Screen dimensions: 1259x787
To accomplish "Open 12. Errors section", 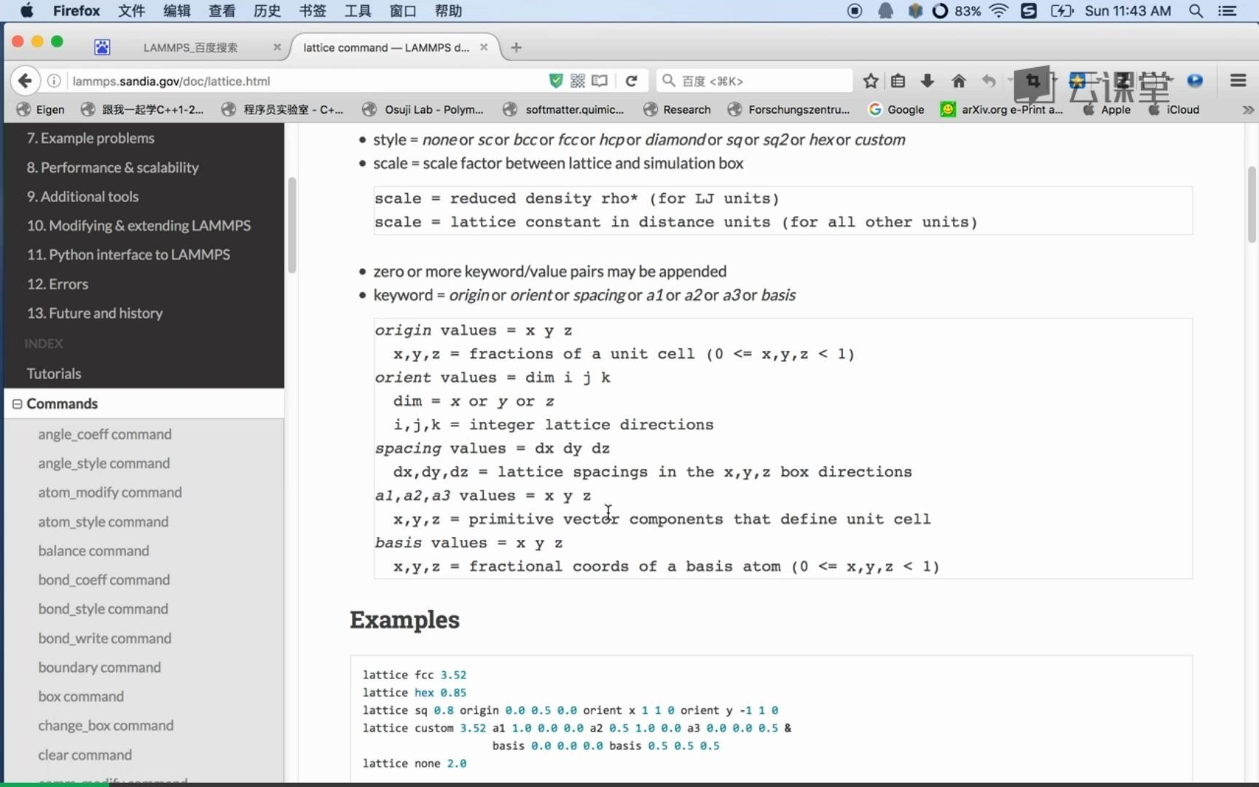I will coord(58,284).
